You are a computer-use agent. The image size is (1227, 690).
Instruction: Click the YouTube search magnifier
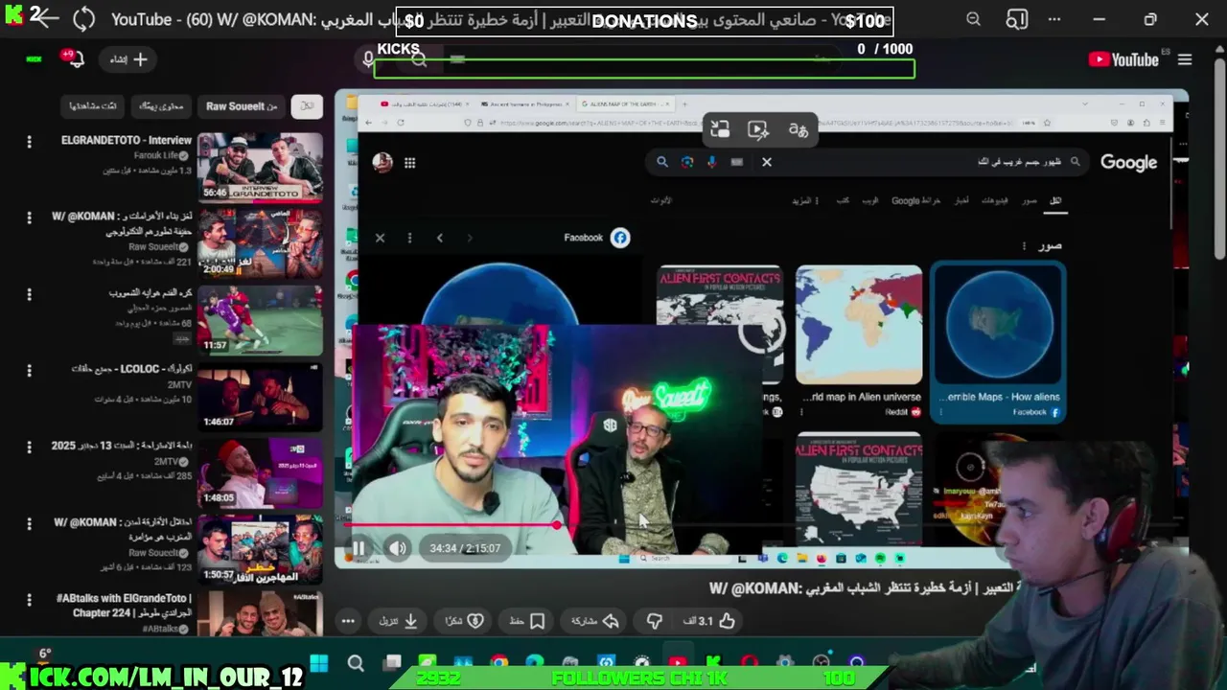[419, 59]
